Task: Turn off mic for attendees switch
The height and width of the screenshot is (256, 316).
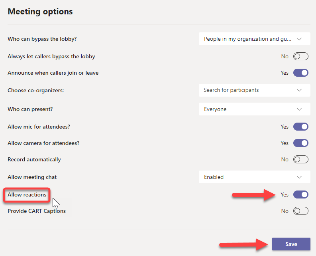Action: coord(300,127)
